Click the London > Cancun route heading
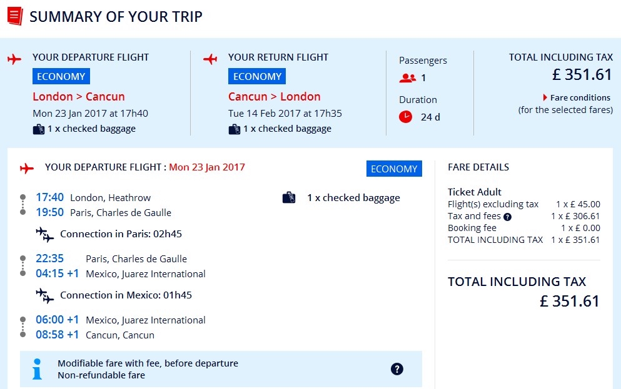Screen dimensions: 621x389 (79, 96)
